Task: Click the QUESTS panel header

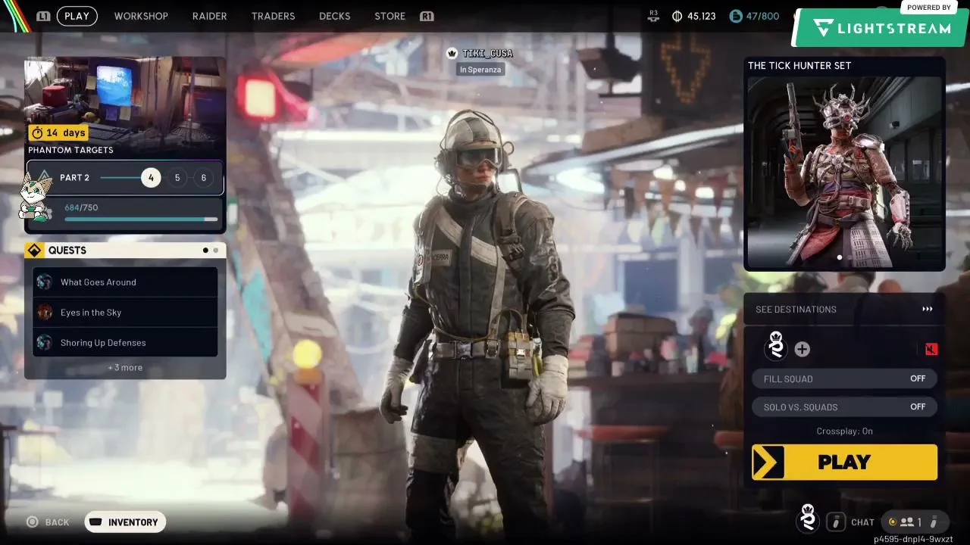Action: (125, 251)
